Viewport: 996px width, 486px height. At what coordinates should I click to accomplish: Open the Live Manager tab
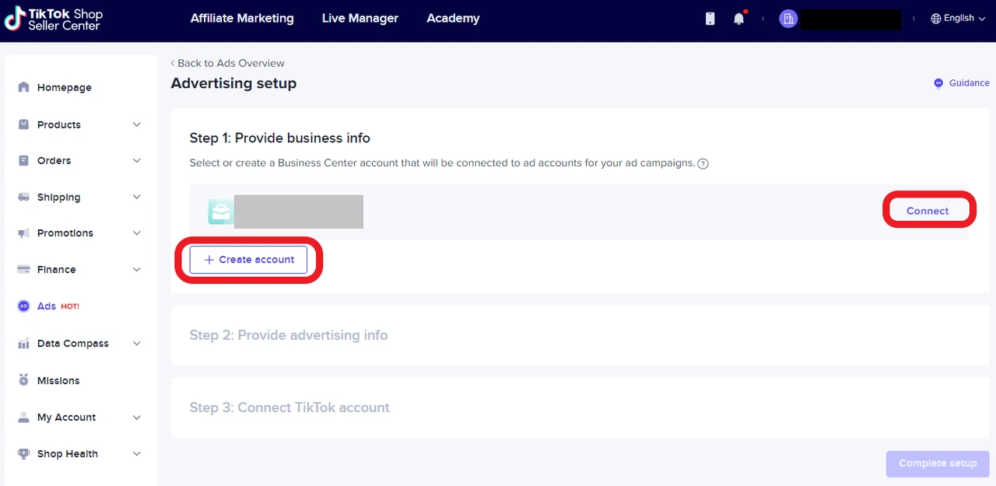(359, 19)
